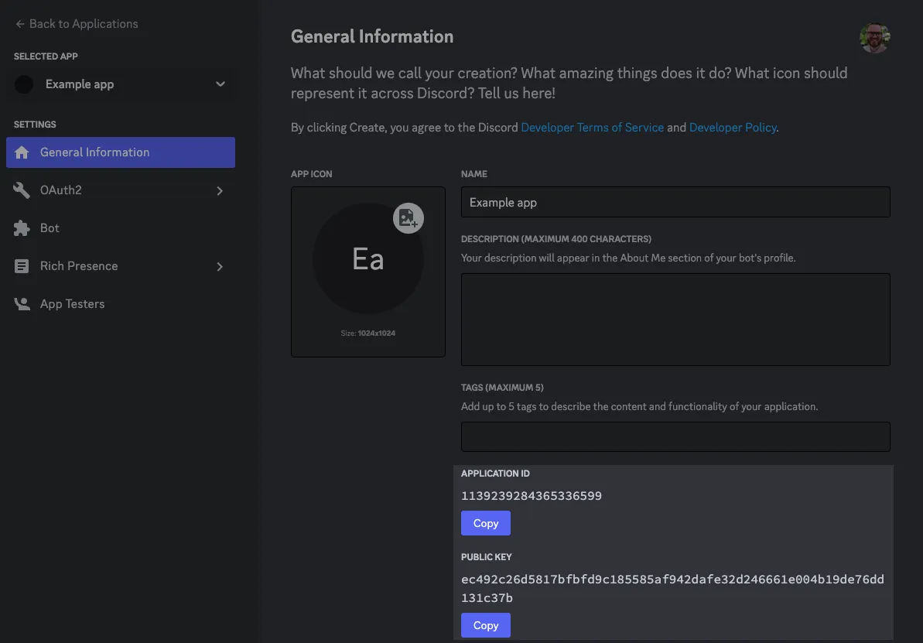923x643 pixels.
Task: Open the Developer Policy link
Action: click(732, 128)
